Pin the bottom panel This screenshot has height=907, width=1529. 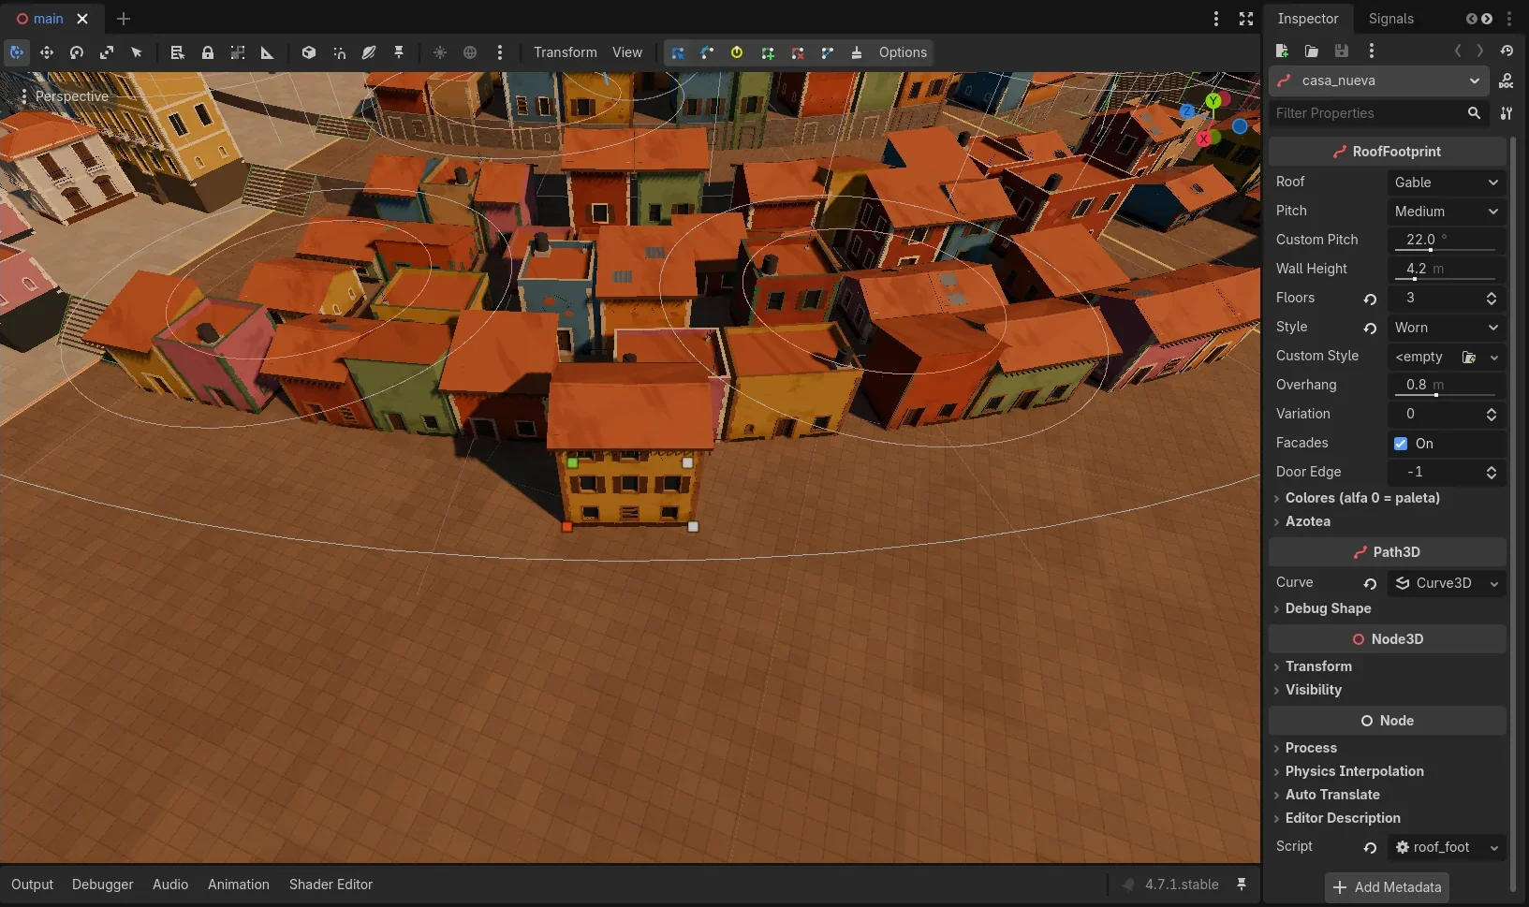[1242, 885]
